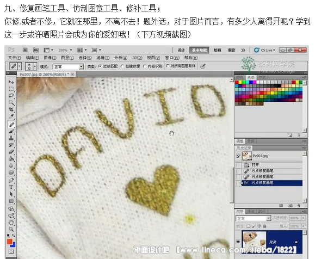Screen dimensions: 315x259
Task: Toggle lock all icon in Layers panel
Action: [265, 226]
